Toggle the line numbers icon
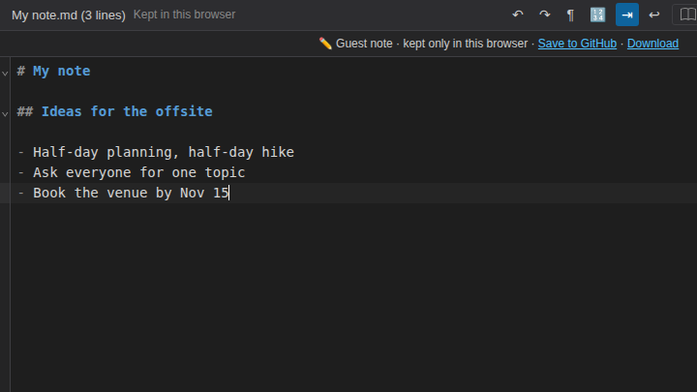 click(597, 15)
